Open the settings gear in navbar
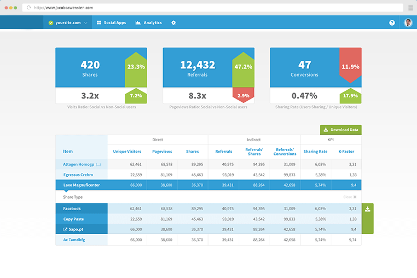The height and width of the screenshot is (278, 417). coord(173,23)
